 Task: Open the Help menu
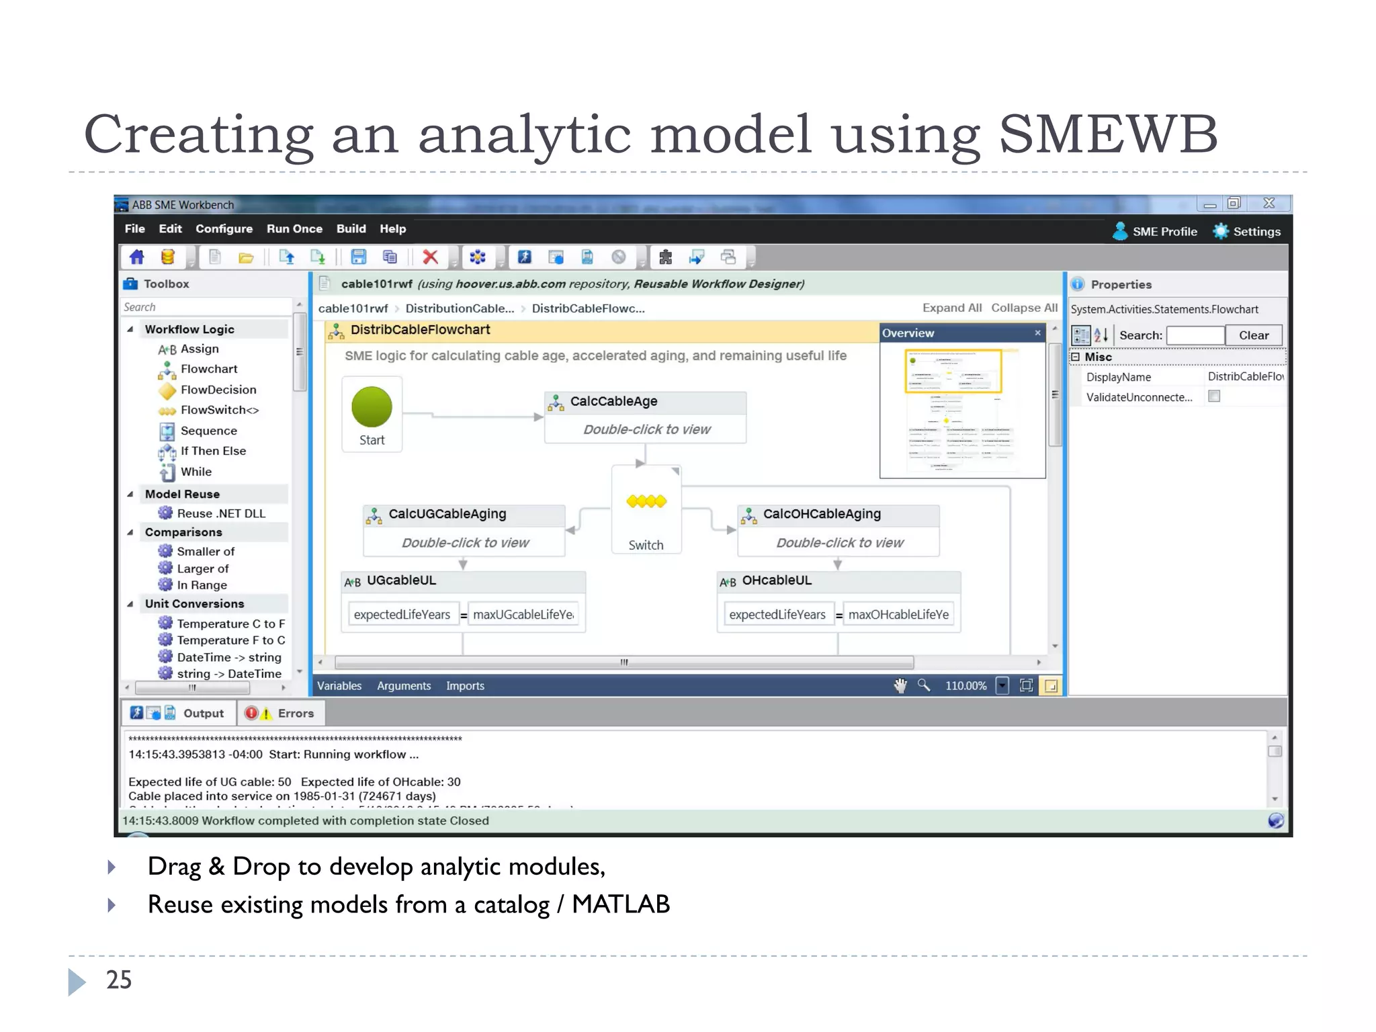coord(392,228)
